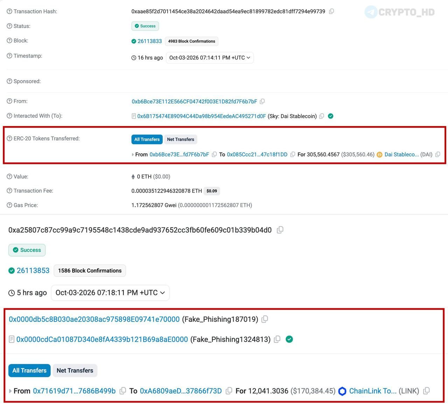Image resolution: width=448 pixels, height=405 pixels.
Task: Open phishing address 0x0000db5c8B030ae… link
Action: point(94,319)
